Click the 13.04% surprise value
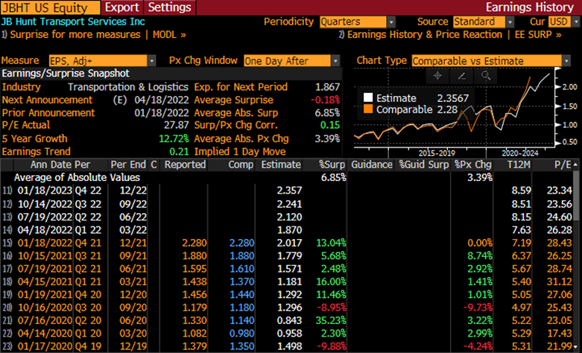 pos(331,243)
